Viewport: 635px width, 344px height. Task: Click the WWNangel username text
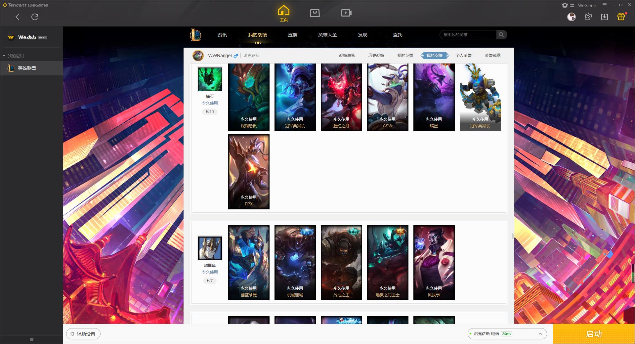pos(220,56)
